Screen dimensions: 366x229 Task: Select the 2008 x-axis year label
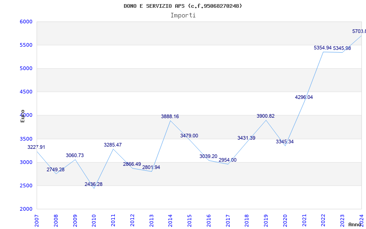56,221
